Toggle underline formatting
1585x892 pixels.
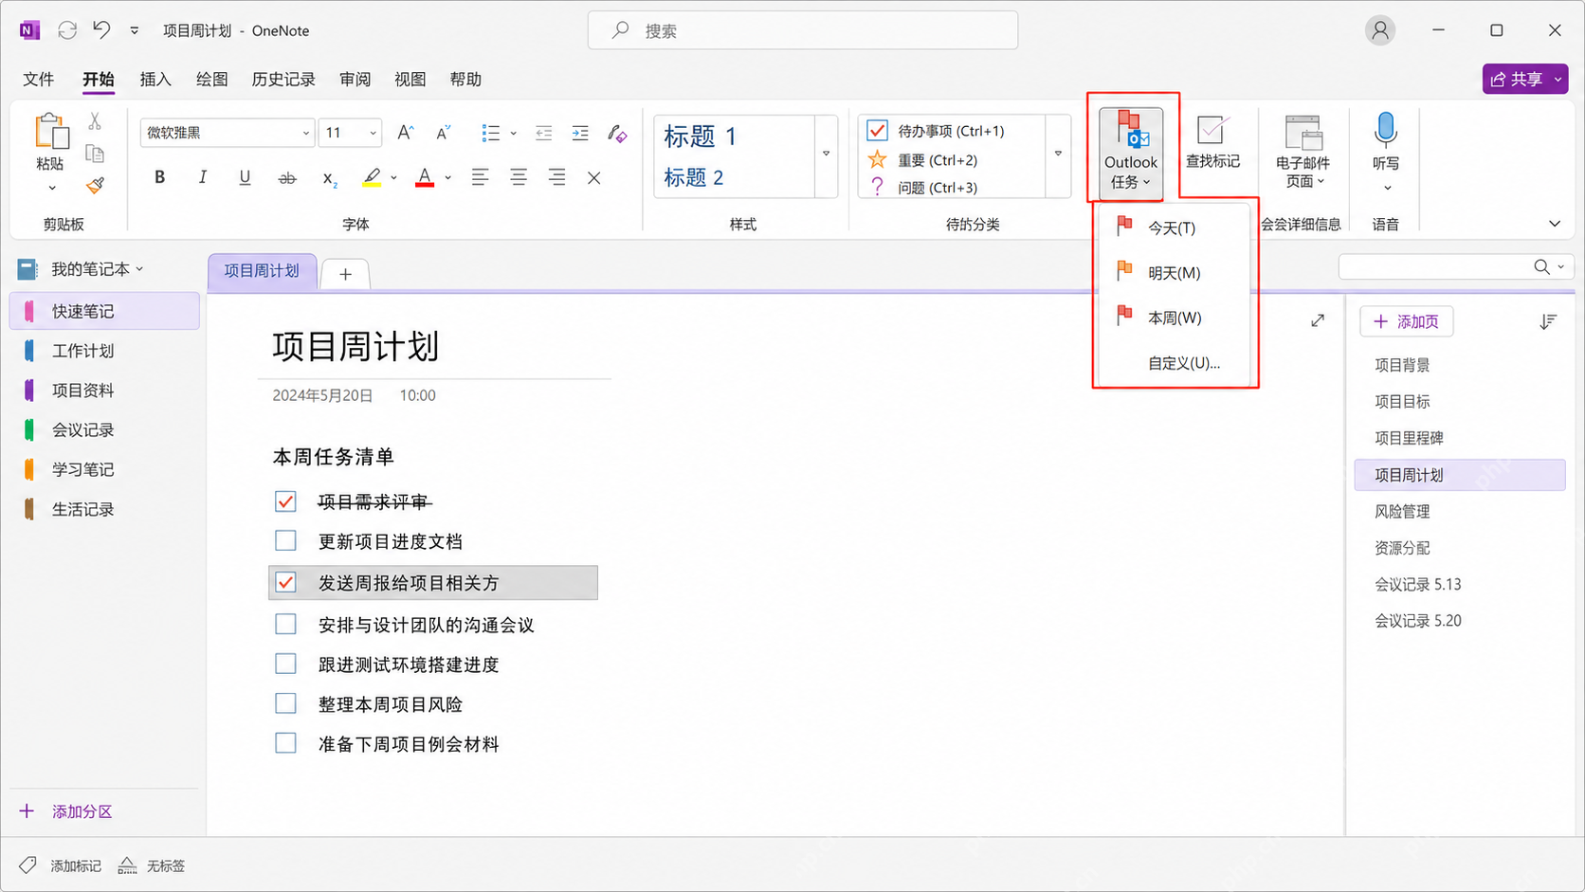tap(245, 177)
